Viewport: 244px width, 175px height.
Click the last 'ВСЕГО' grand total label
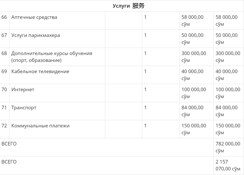[x=9, y=162]
